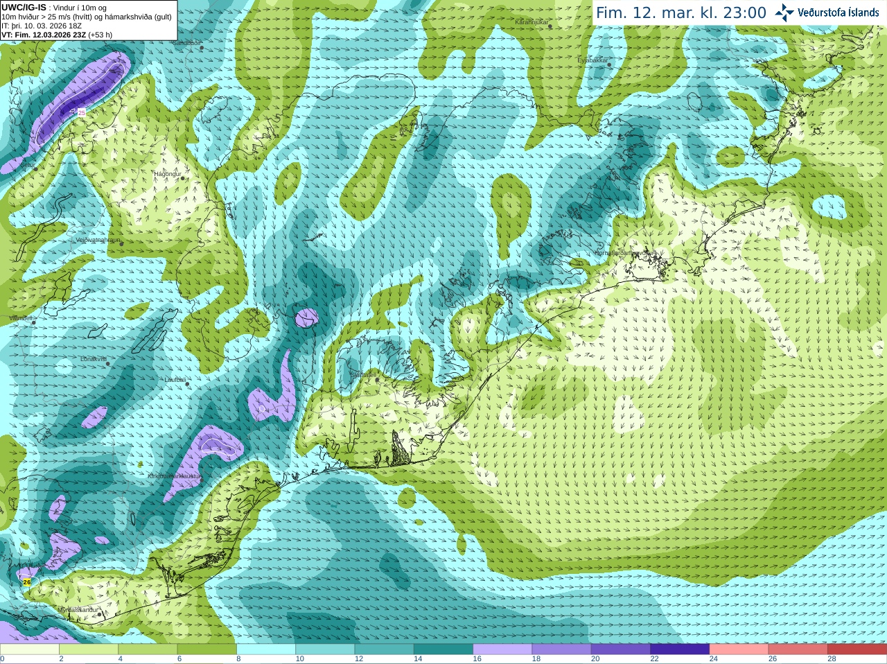
Task: Click the 'IT: þri. 10. 03. 2026 18Z' line
Action: 42,26
